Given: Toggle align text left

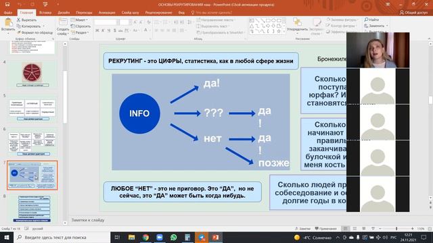Looking at the screenshot, I should point(156,30).
